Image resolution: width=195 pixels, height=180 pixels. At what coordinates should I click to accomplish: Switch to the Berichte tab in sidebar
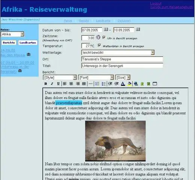pos(9,43)
